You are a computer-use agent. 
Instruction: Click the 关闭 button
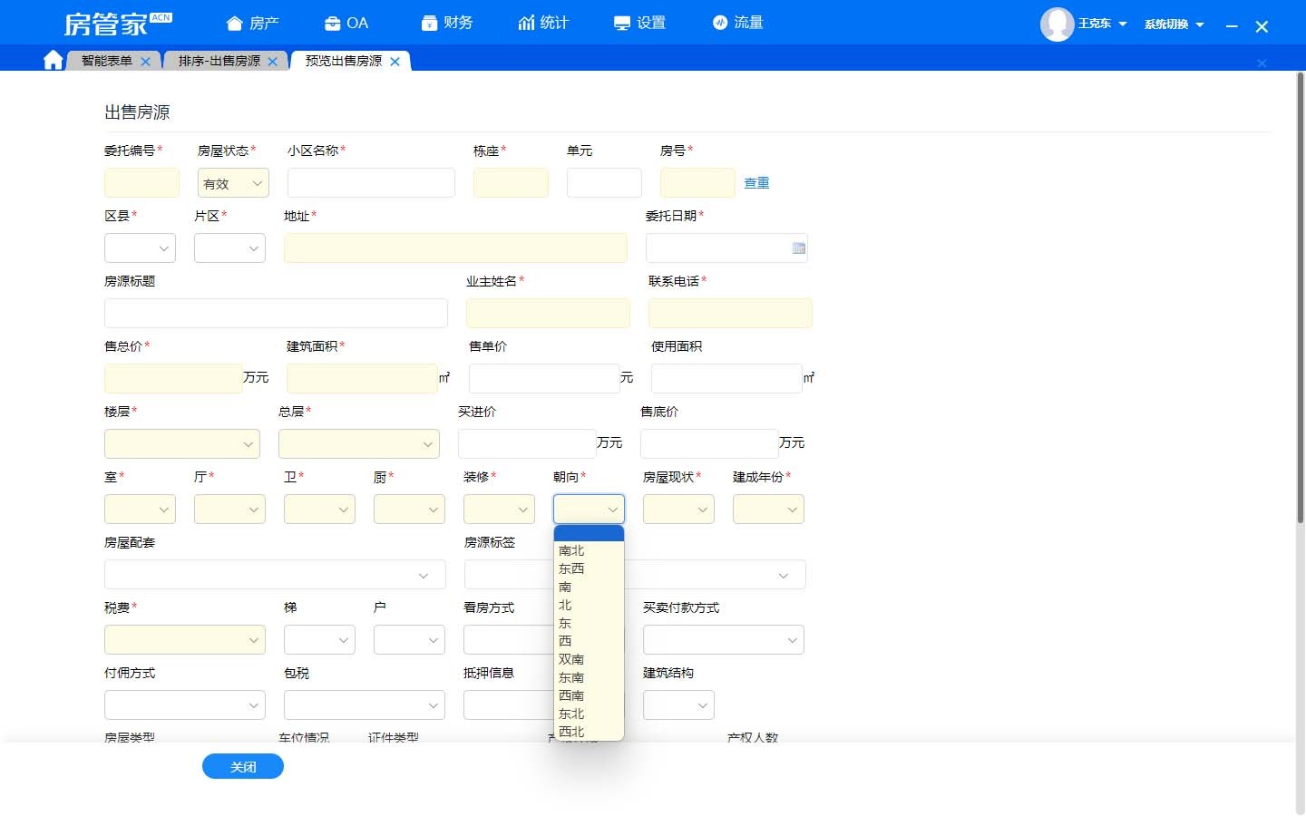pyautogui.click(x=243, y=767)
